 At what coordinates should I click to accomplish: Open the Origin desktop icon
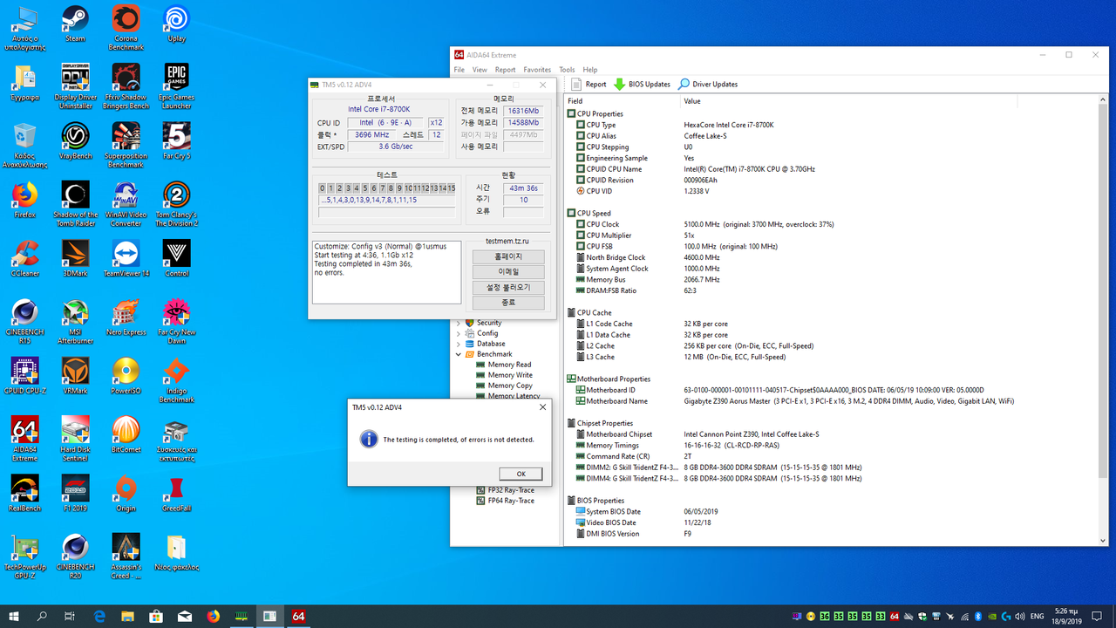(126, 491)
